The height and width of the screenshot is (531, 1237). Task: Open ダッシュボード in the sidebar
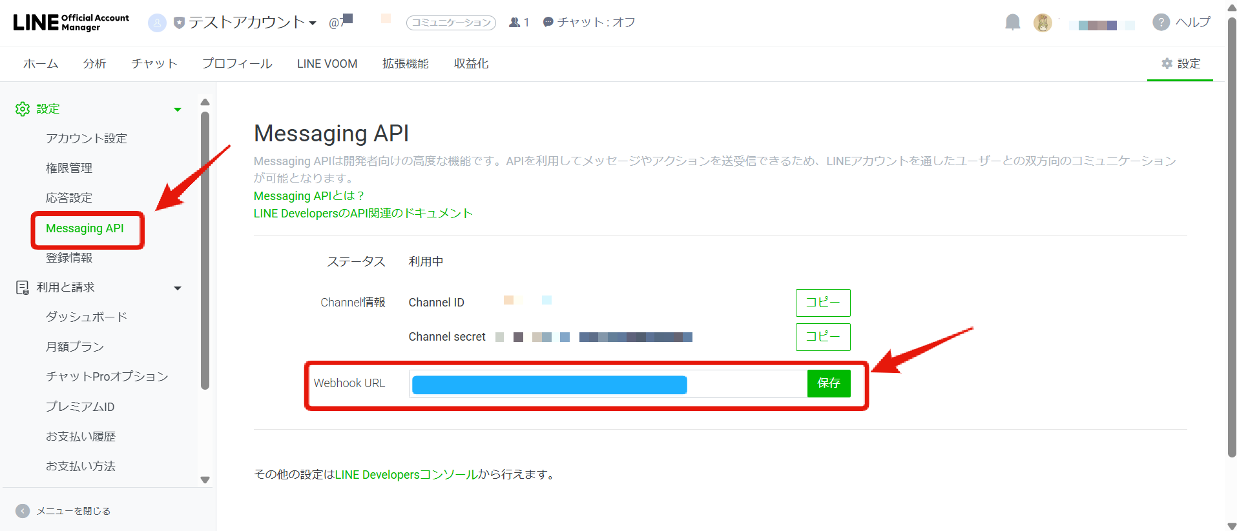pos(87,317)
